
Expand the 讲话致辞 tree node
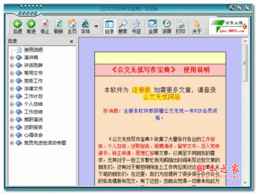[x=12, y=65]
